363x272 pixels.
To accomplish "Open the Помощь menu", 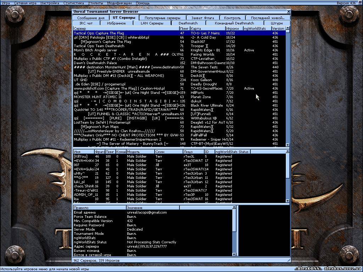I will click(143, 3).
